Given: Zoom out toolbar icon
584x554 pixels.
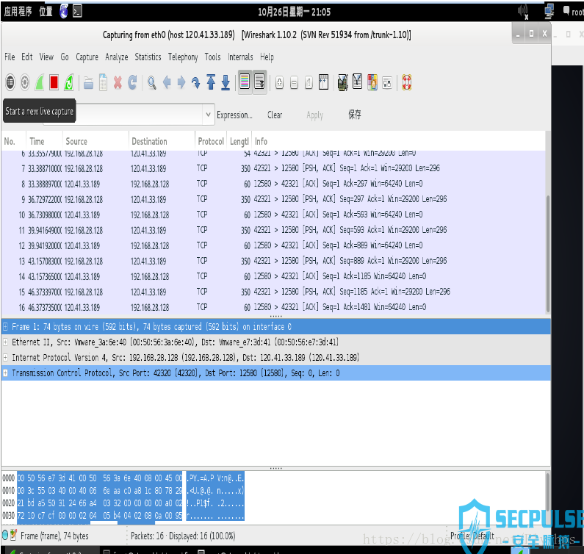Looking at the screenshot, I should [x=294, y=82].
